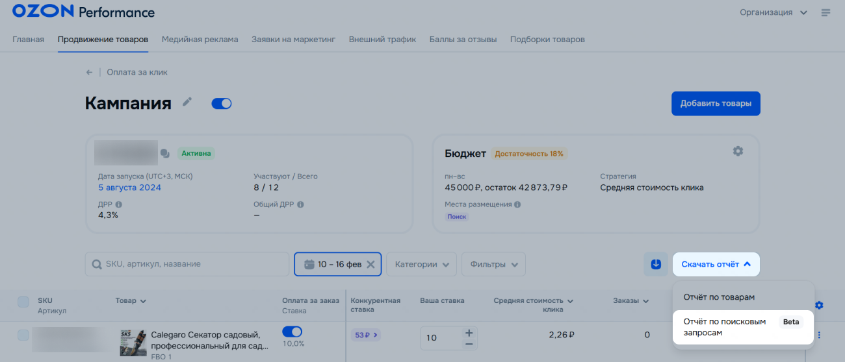
Task: Clear the 10 – 16 фев date filter
Action: pyautogui.click(x=370, y=264)
